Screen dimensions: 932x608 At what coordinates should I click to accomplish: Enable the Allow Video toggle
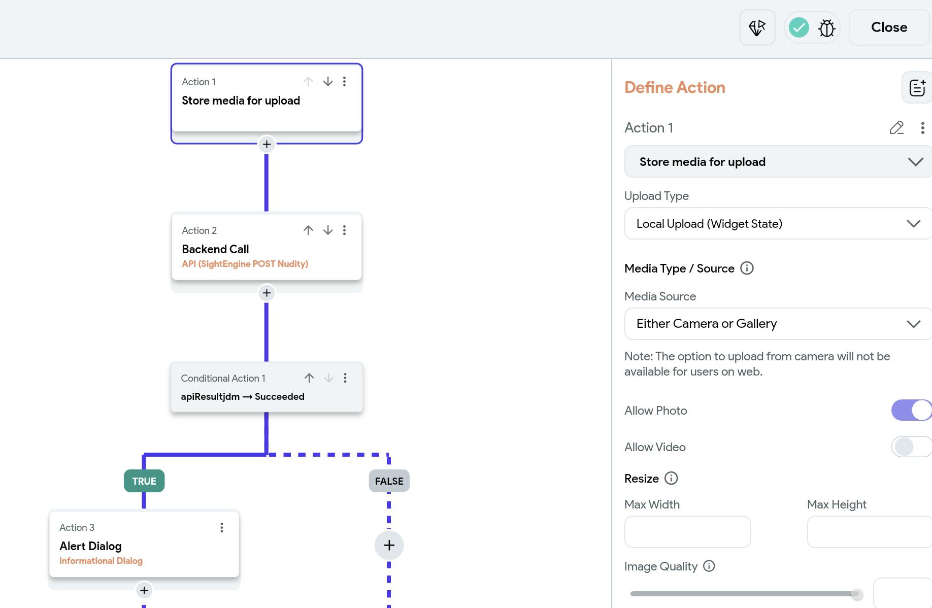tap(911, 447)
